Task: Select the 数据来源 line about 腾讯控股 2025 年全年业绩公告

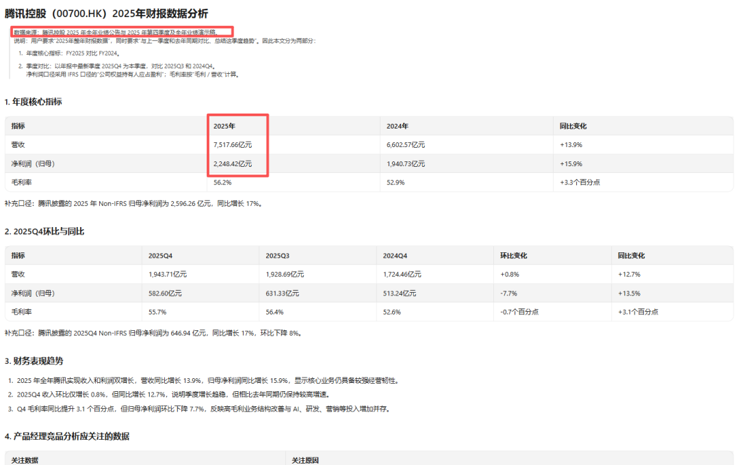Action: [x=116, y=33]
